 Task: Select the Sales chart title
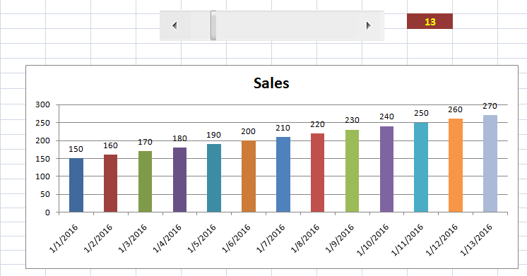coord(271,83)
